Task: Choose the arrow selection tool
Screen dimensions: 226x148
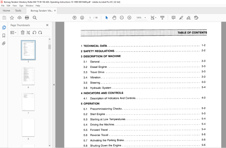Action: [107, 18]
